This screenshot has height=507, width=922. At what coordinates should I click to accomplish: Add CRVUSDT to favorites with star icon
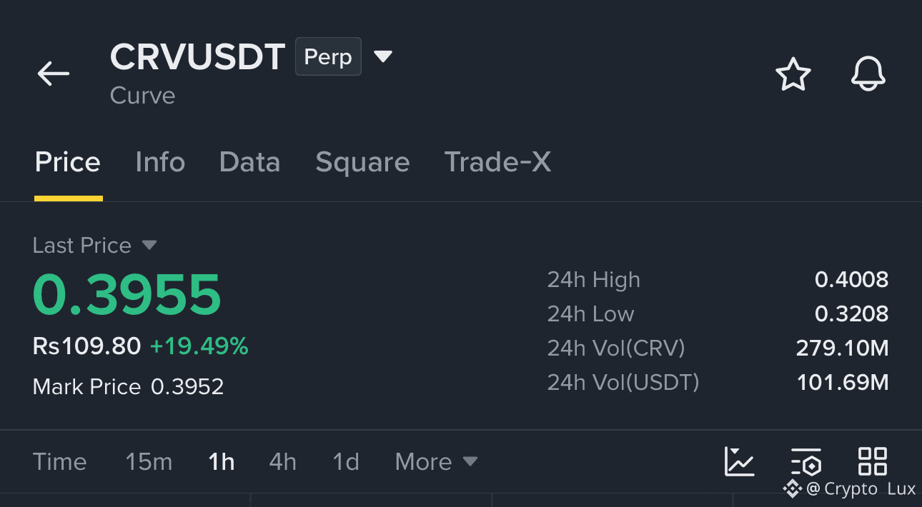(793, 74)
